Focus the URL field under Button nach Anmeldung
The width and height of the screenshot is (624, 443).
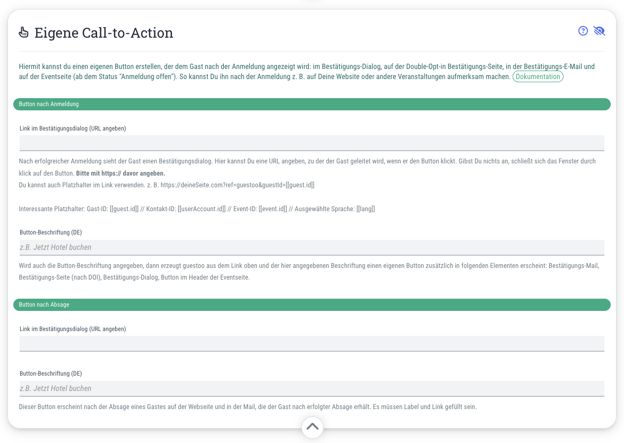click(312, 143)
